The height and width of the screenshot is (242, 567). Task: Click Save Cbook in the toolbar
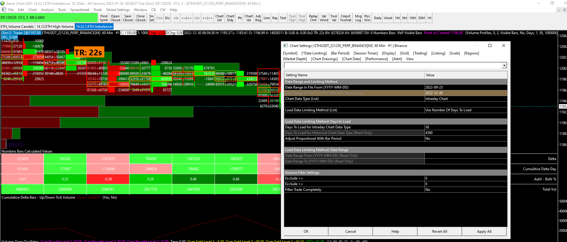pyautogui.click(x=128, y=18)
